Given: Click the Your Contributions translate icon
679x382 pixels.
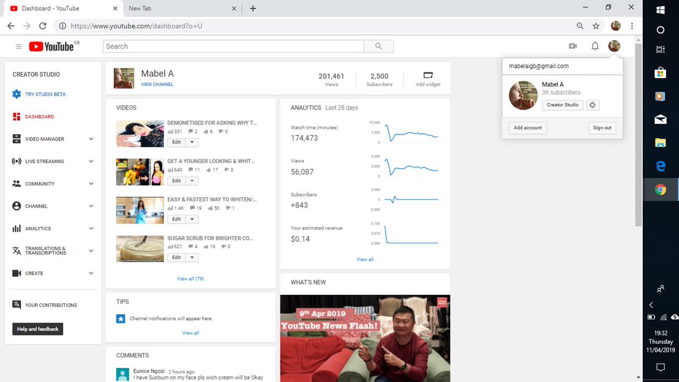Looking at the screenshot, I should pos(16,304).
